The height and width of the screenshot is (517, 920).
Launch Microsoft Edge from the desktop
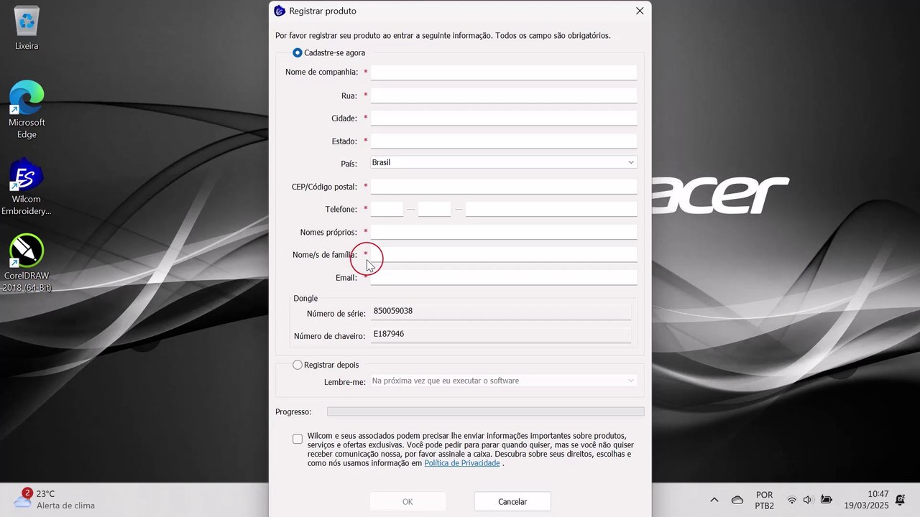click(27, 109)
